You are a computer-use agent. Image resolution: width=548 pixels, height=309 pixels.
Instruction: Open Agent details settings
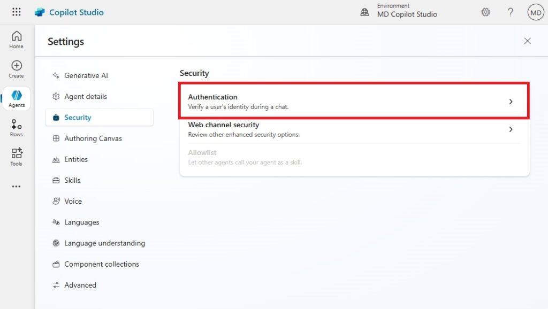(99, 96)
